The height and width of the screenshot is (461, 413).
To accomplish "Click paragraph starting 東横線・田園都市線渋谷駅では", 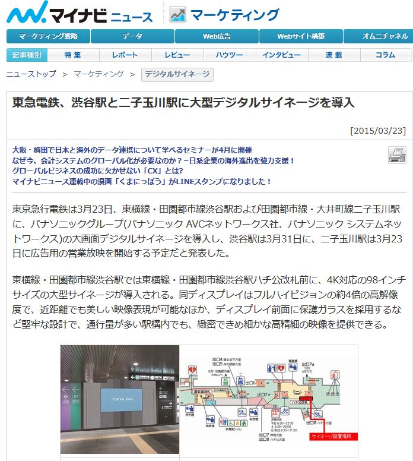I will (209, 302).
